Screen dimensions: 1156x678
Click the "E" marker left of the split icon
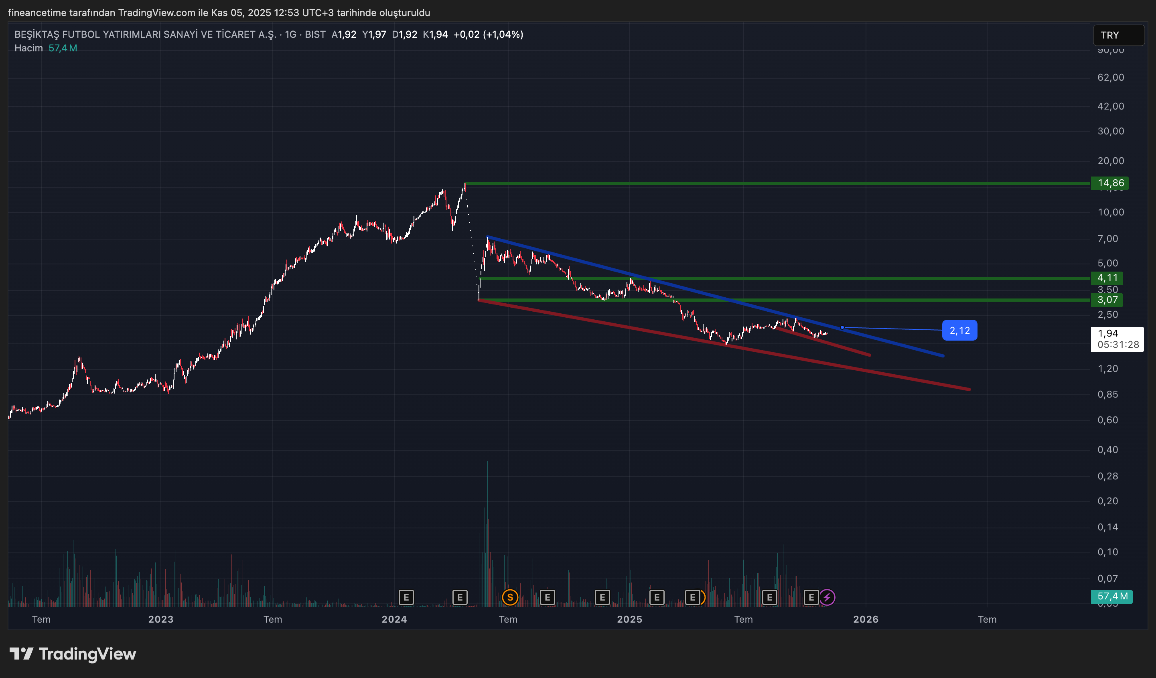click(460, 597)
